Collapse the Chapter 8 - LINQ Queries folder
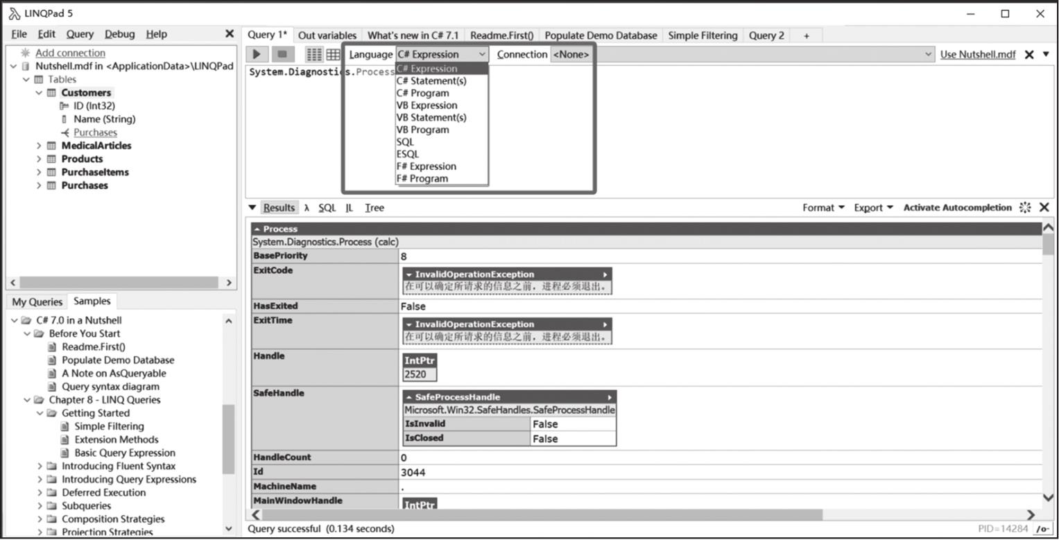The width and height of the screenshot is (1059, 540). tap(27, 400)
